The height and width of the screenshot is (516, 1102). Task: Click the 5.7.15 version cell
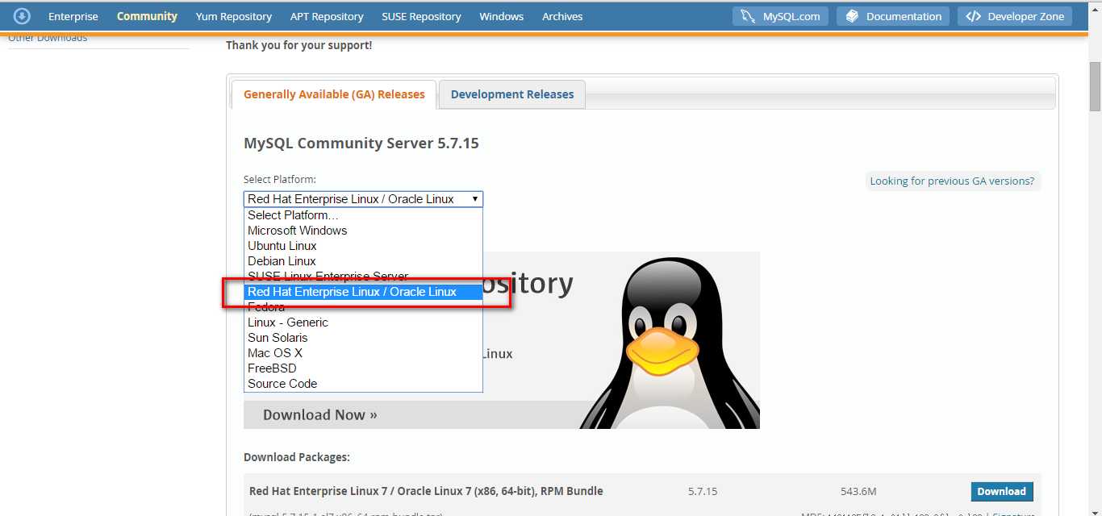[x=703, y=491]
